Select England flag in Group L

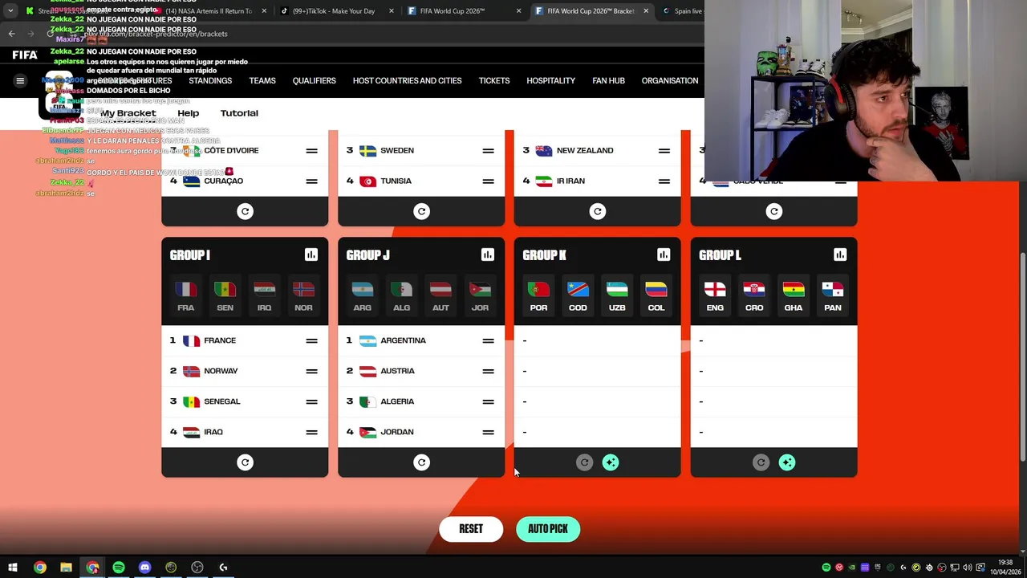point(715,295)
